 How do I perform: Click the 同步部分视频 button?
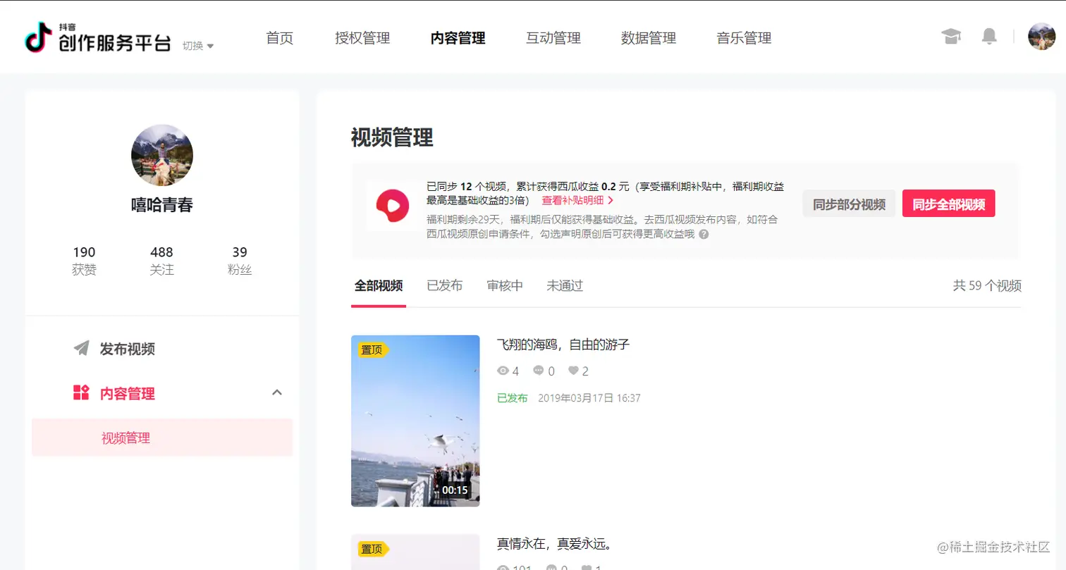pyautogui.click(x=849, y=204)
